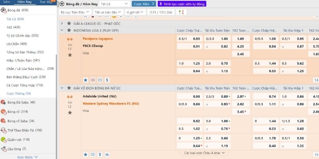The width and height of the screenshot is (319, 159).
Task: Open the 4 giờ tới time dropdown
Action: [135, 12]
